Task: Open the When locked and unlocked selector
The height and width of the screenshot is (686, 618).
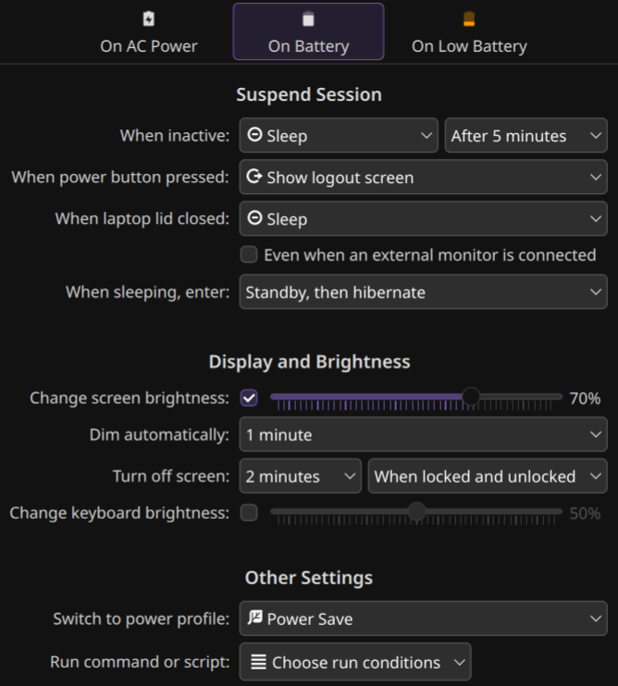Action: (488, 477)
